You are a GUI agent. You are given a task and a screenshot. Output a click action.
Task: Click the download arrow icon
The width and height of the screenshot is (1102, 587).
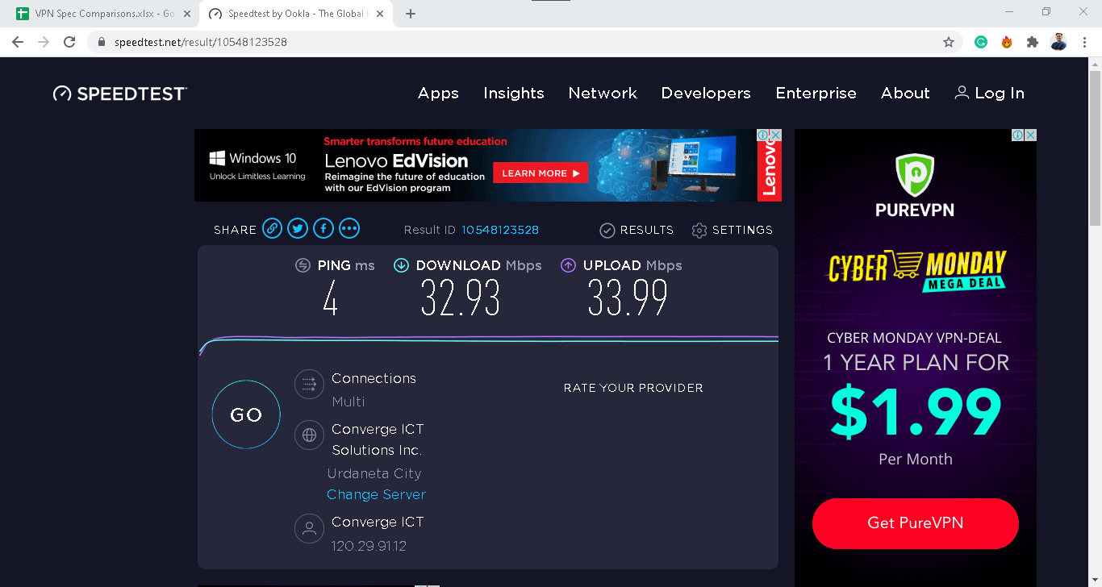[401, 265]
